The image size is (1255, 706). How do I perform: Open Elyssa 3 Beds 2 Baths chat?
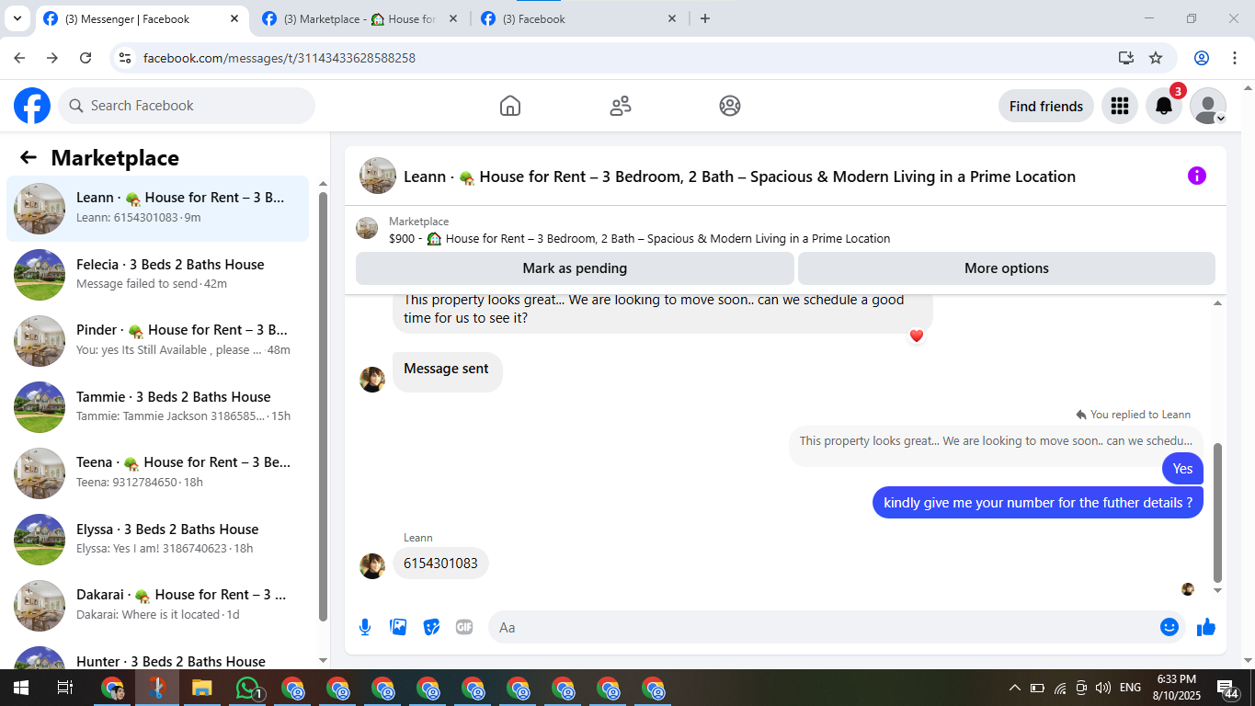pyautogui.click(x=158, y=539)
